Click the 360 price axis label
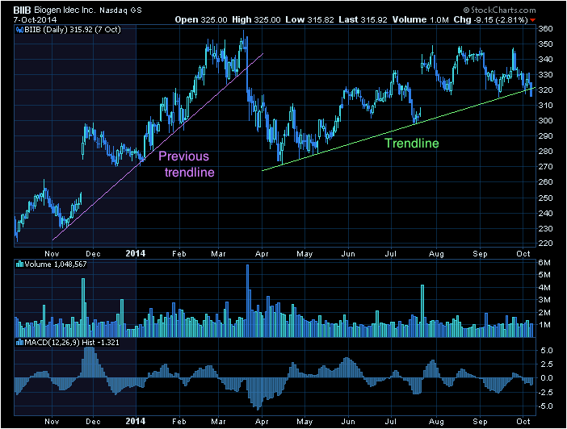 click(546, 28)
